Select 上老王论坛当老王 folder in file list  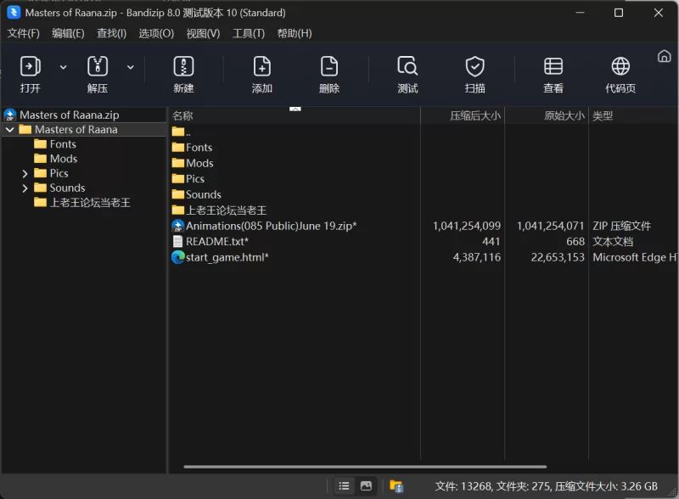(226, 210)
